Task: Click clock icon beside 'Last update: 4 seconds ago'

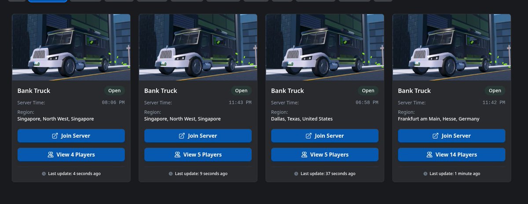Action: tap(44, 174)
